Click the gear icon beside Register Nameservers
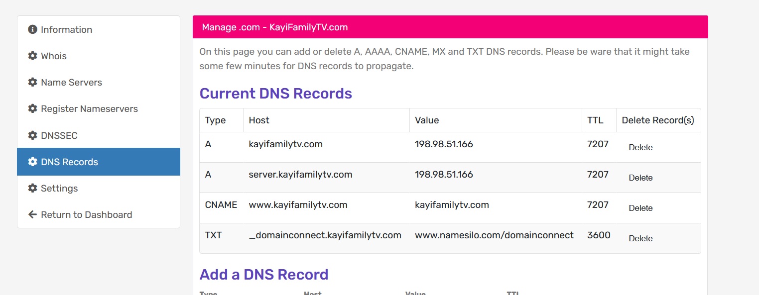Image resolution: width=759 pixels, height=295 pixels. coord(33,108)
